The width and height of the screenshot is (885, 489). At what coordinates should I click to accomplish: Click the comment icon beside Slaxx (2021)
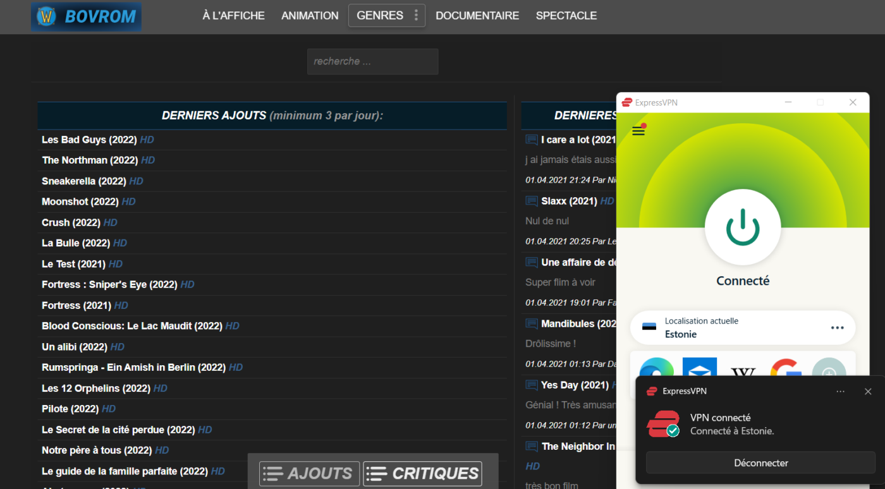click(x=532, y=202)
